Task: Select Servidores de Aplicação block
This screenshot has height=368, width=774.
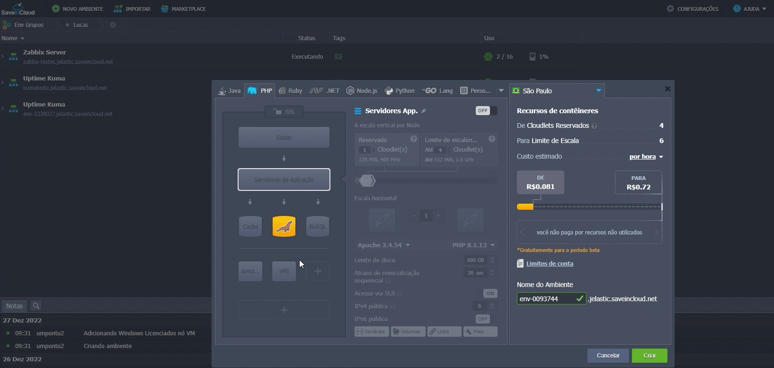Action: click(284, 180)
